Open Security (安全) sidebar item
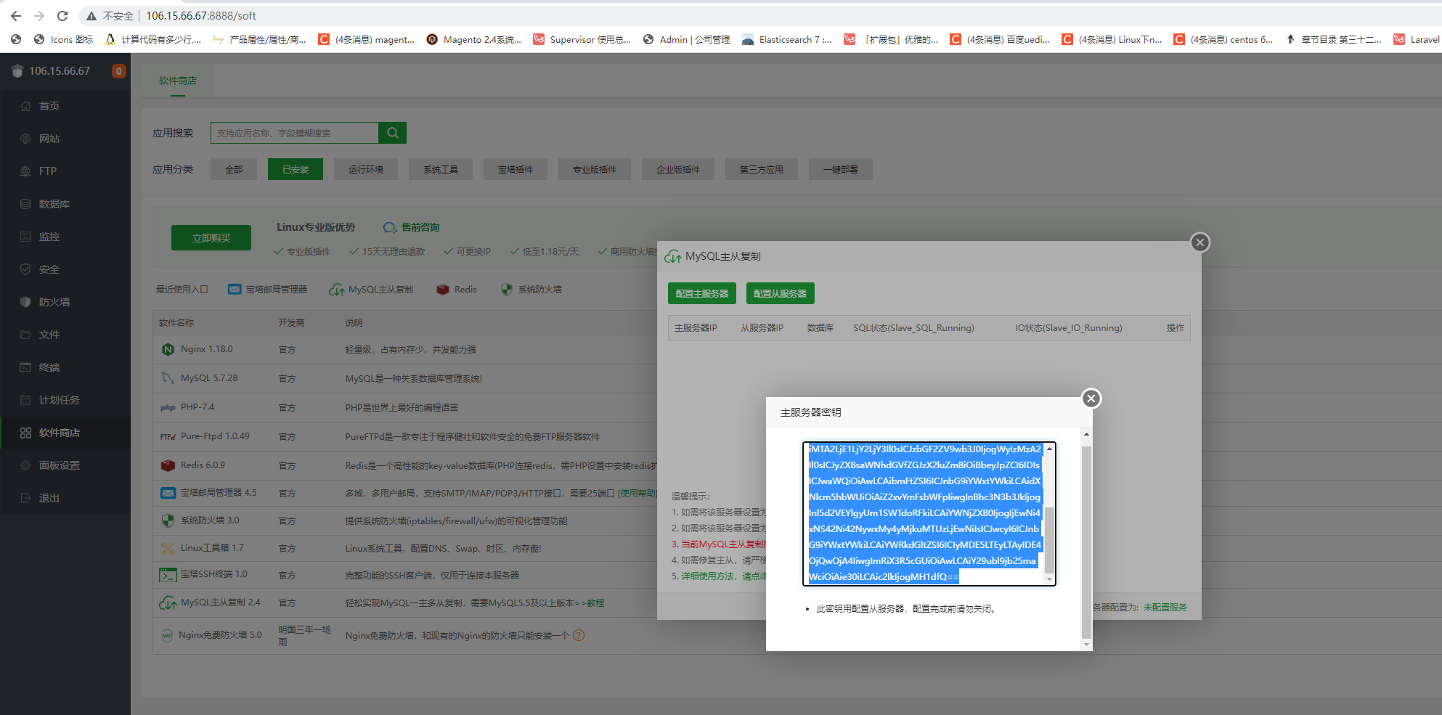 (x=49, y=269)
